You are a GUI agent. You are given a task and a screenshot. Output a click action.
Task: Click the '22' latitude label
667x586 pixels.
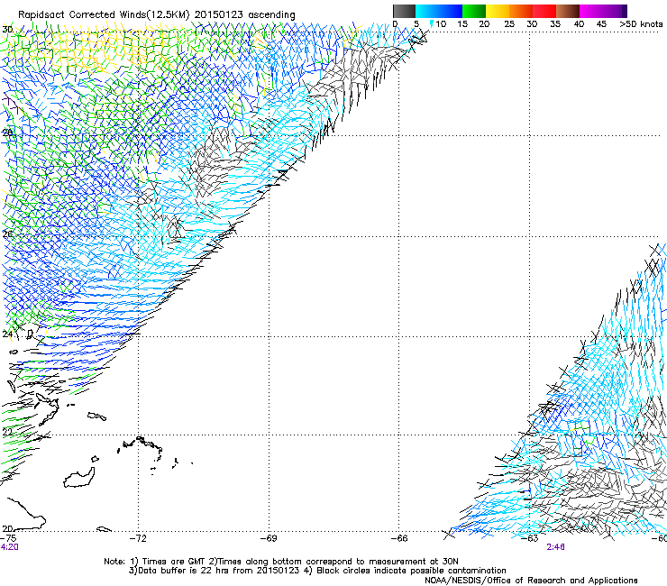point(7,432)
